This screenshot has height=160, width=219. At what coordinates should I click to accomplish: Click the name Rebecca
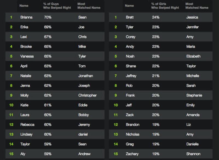tap(27, 125)
